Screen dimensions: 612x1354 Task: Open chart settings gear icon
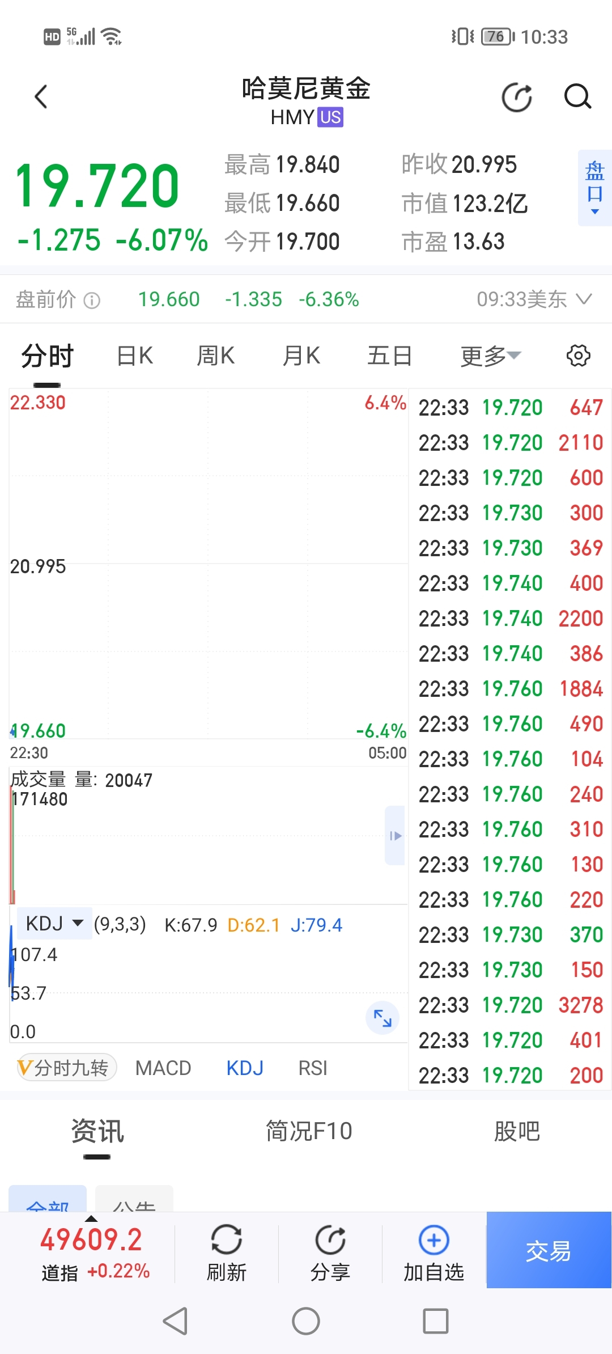tap(578, 356)
